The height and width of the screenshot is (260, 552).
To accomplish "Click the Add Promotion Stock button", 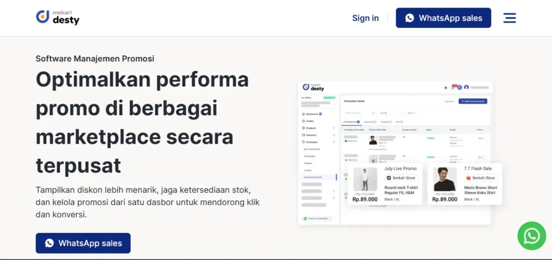I will pos(473,101).
